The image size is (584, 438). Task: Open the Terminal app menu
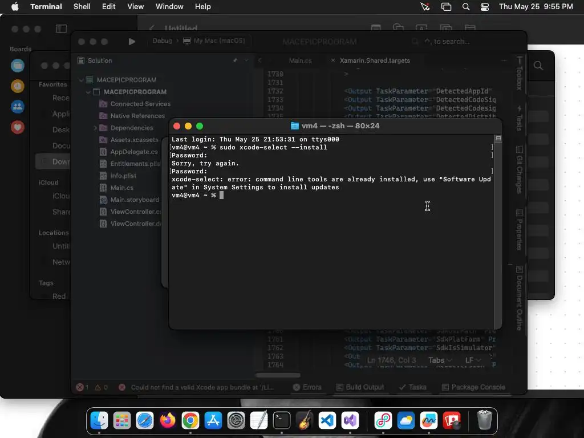[46, 6]
